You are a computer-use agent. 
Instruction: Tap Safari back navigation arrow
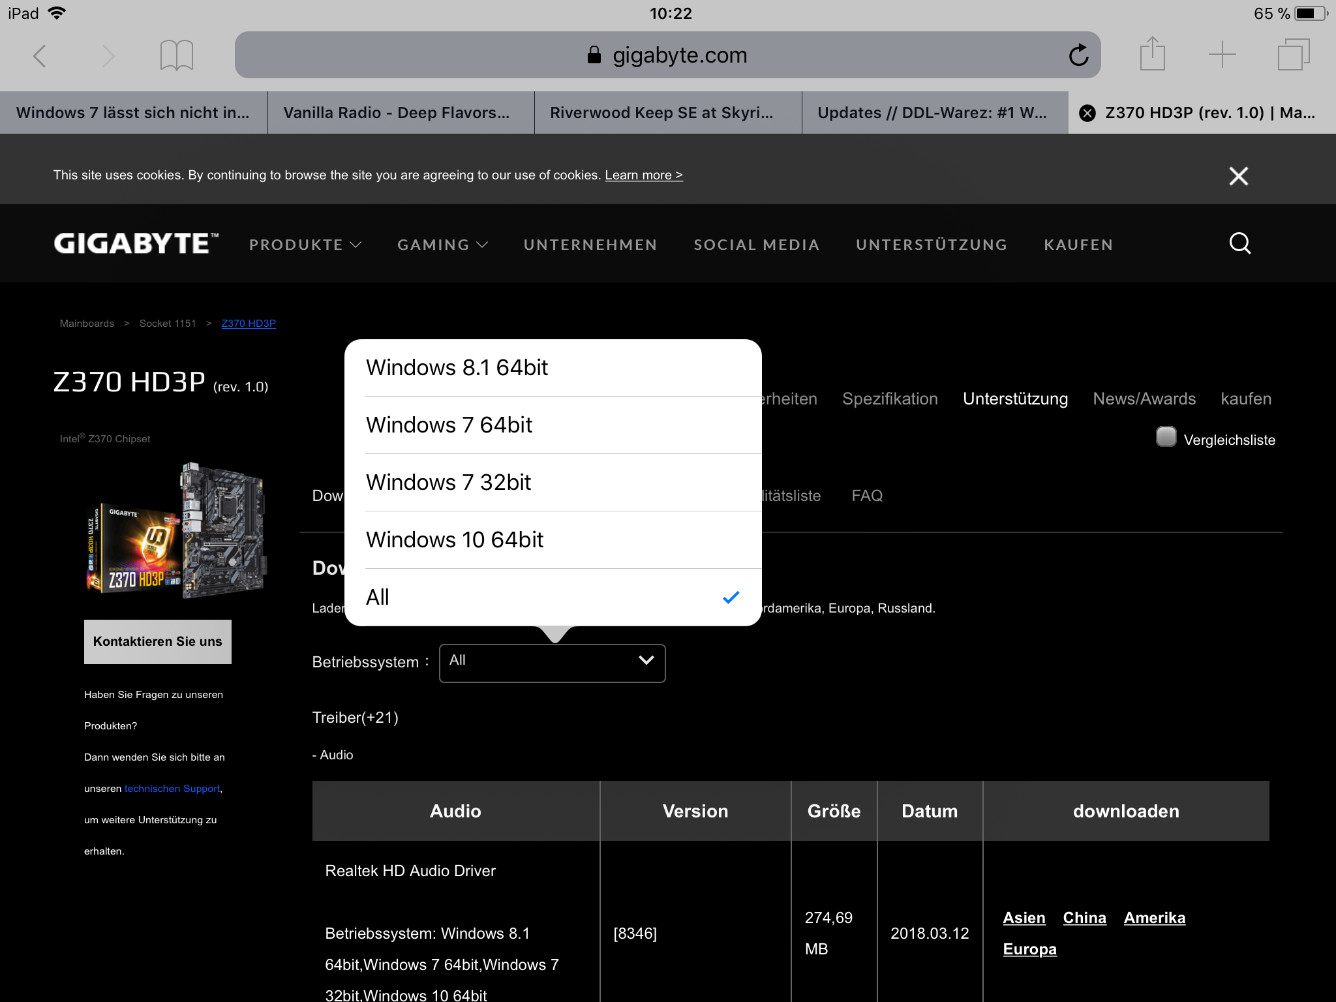(40, 56)
